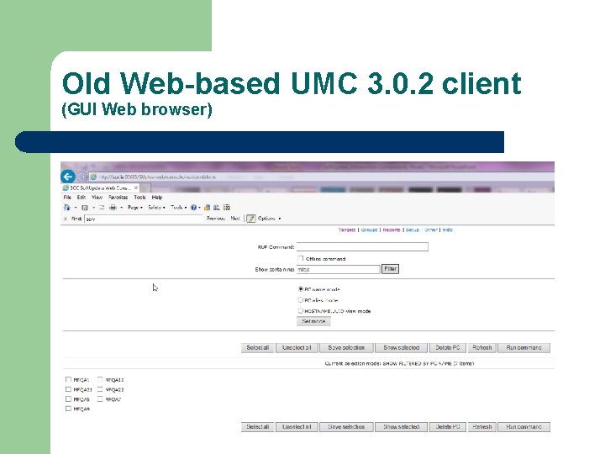Click the grid icon at command bar end
The height and width of the screenshot is (454, 605).
click(x=227, y=208)
